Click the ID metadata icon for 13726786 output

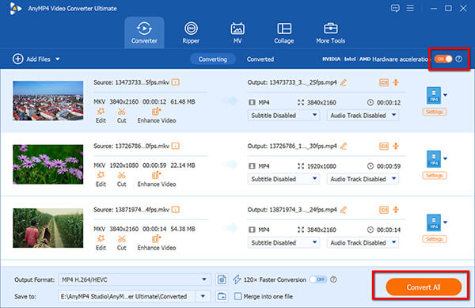(384, 146)
